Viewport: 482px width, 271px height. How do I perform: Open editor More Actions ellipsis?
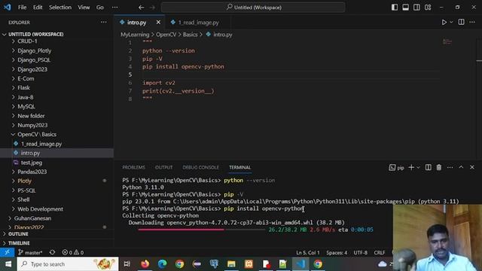[472, 22]
